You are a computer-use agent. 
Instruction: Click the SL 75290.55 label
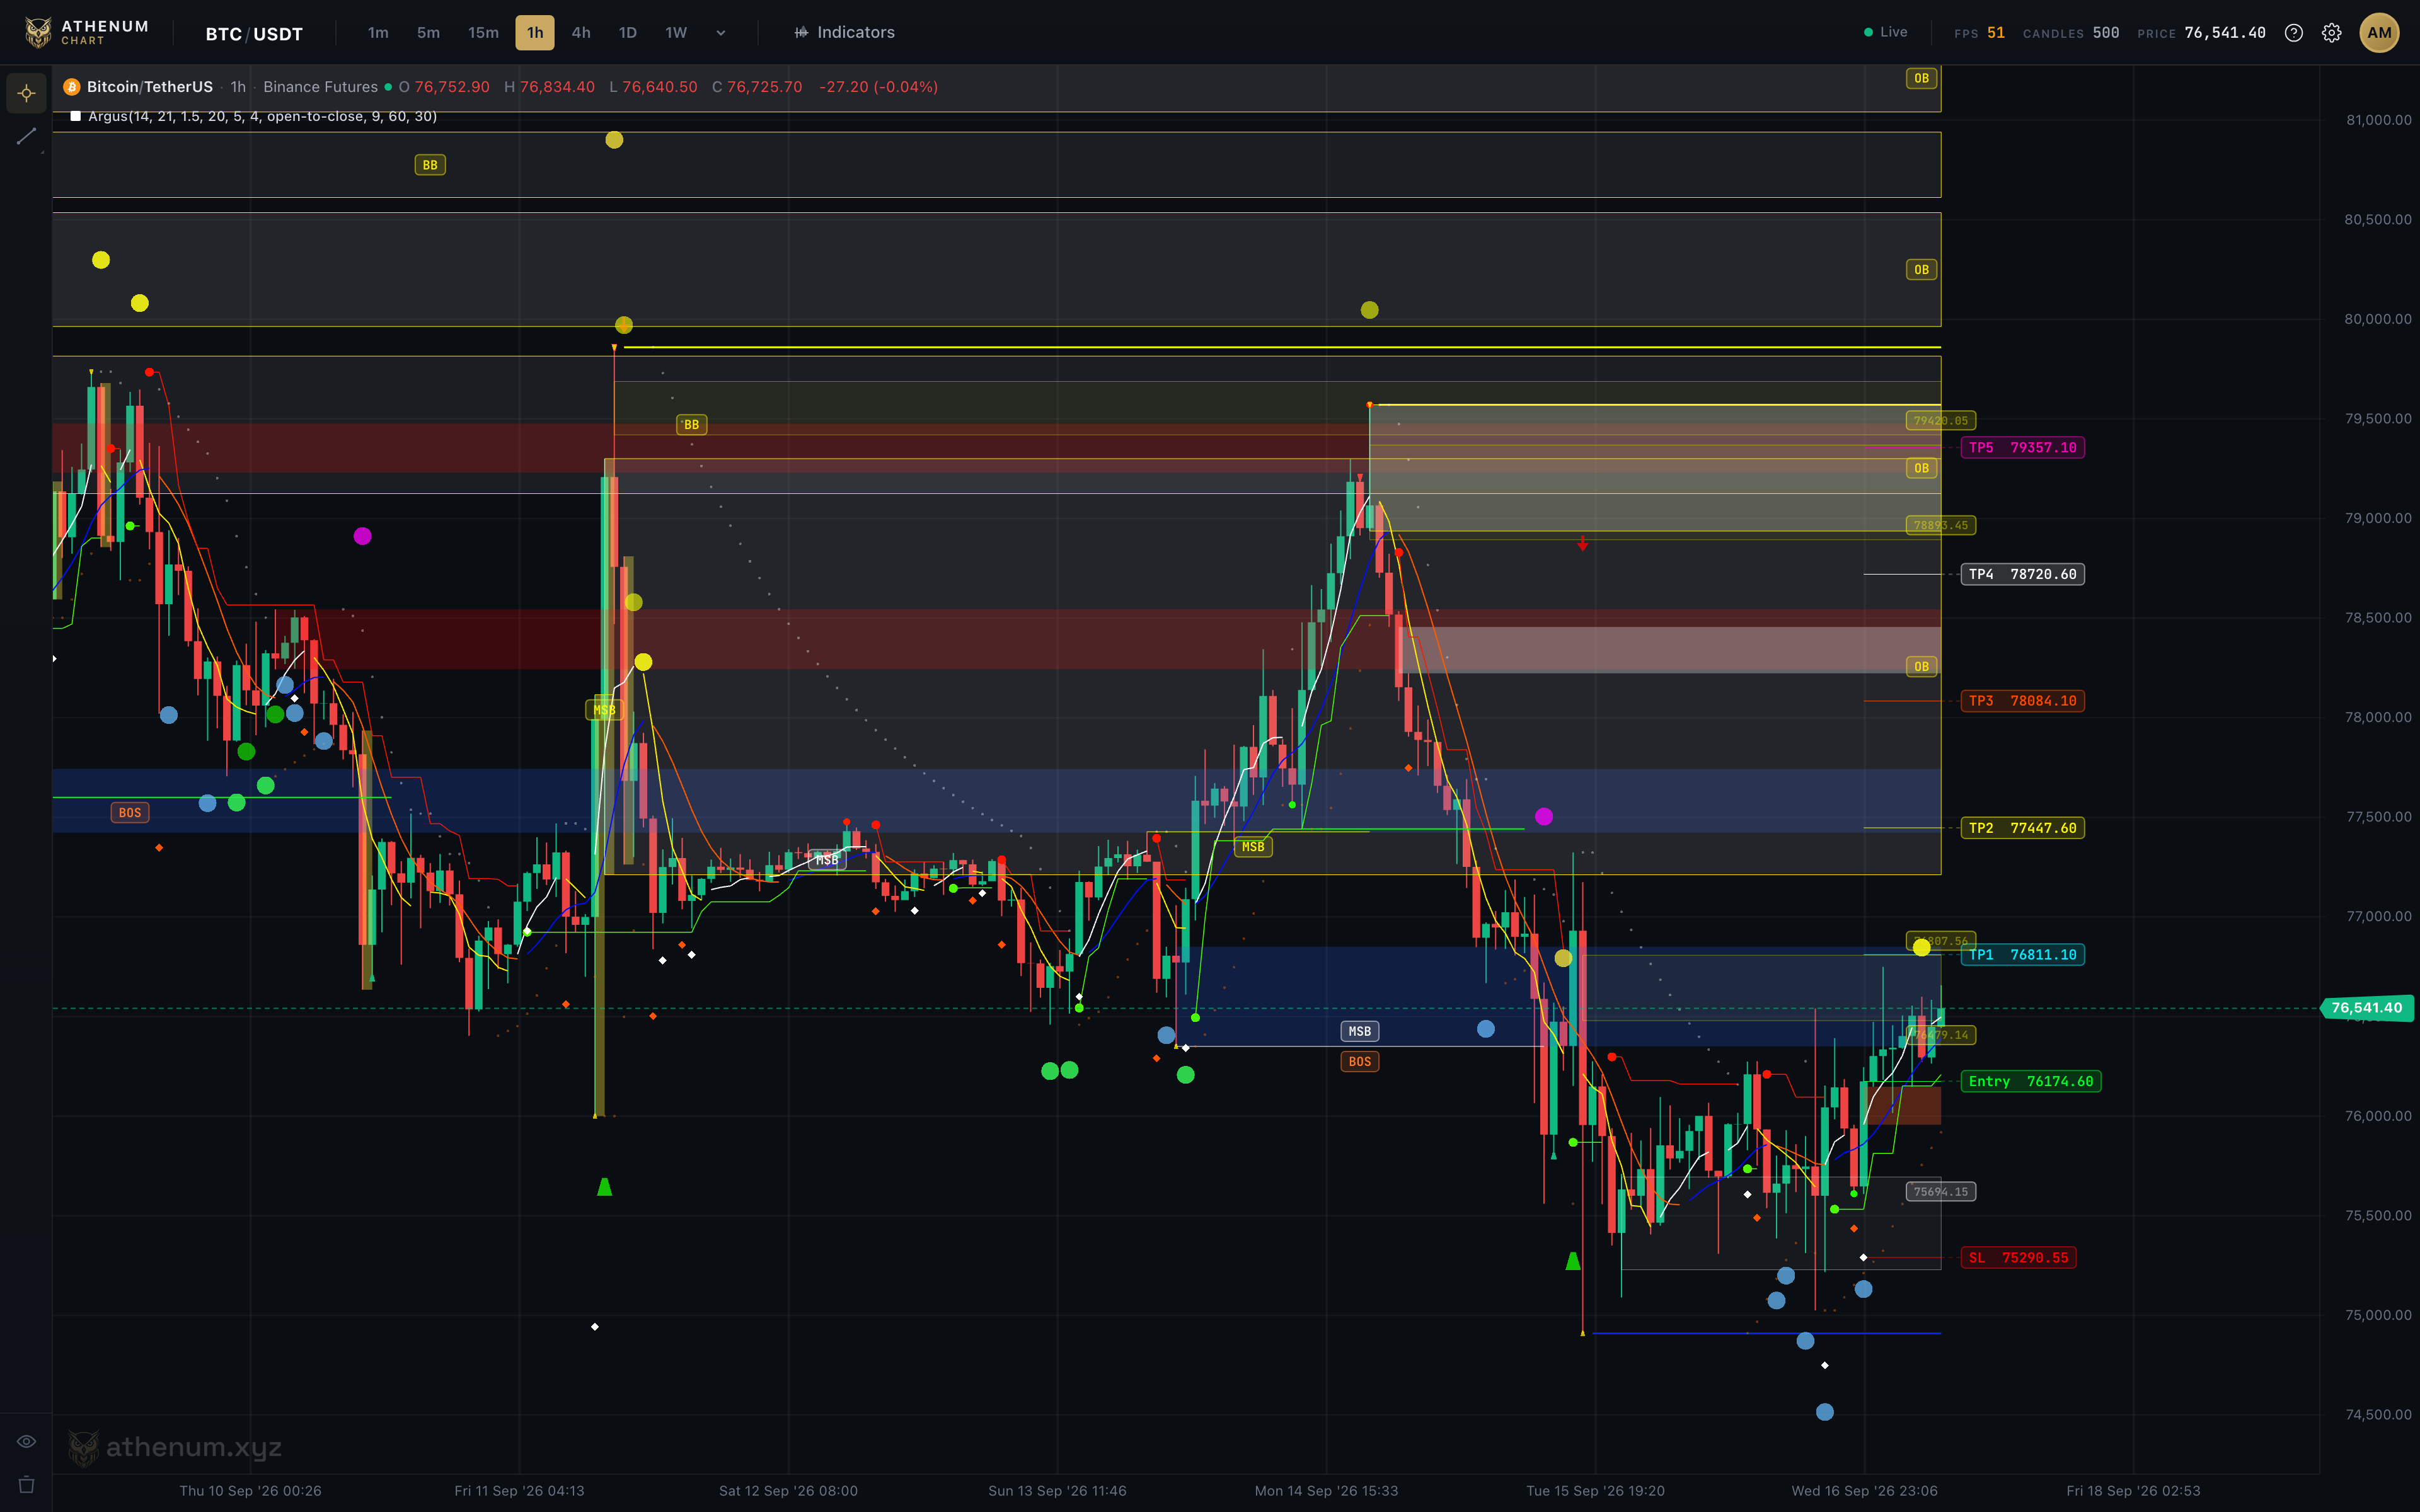pos(2018,1258)
